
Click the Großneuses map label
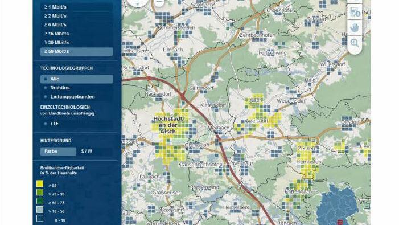tap(166, 193)
